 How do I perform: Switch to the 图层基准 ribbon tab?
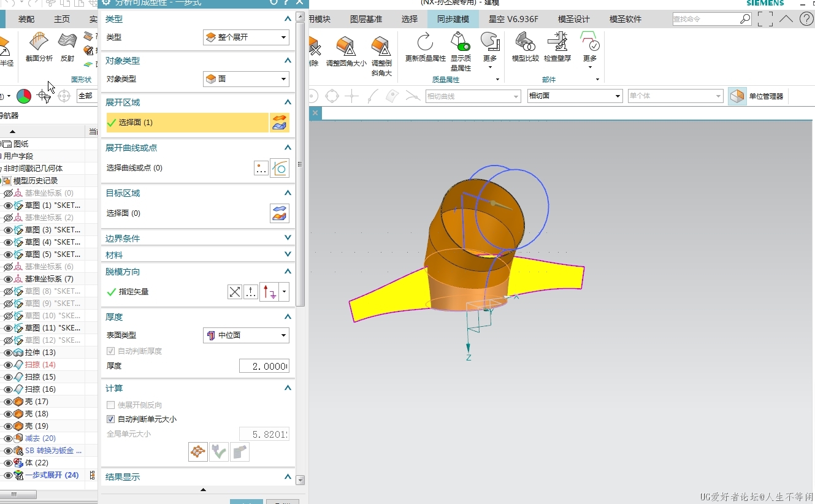[366, 19]
